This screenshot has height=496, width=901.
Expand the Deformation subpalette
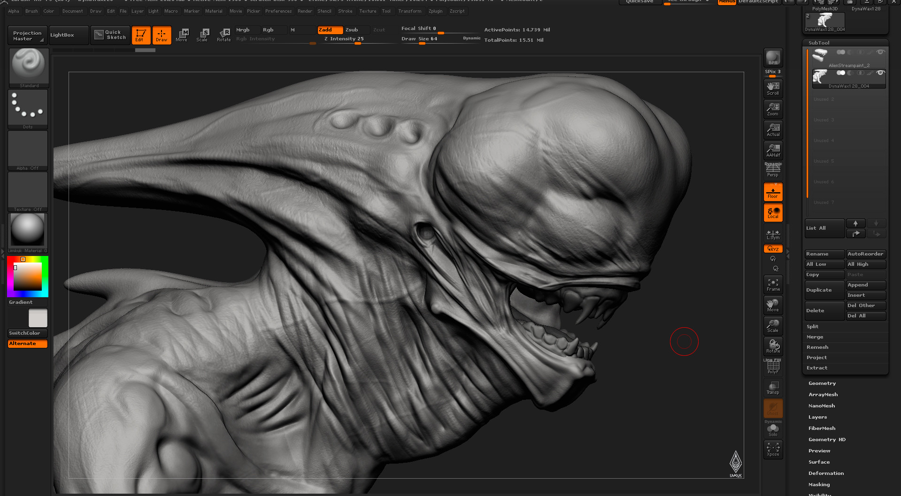826,473
